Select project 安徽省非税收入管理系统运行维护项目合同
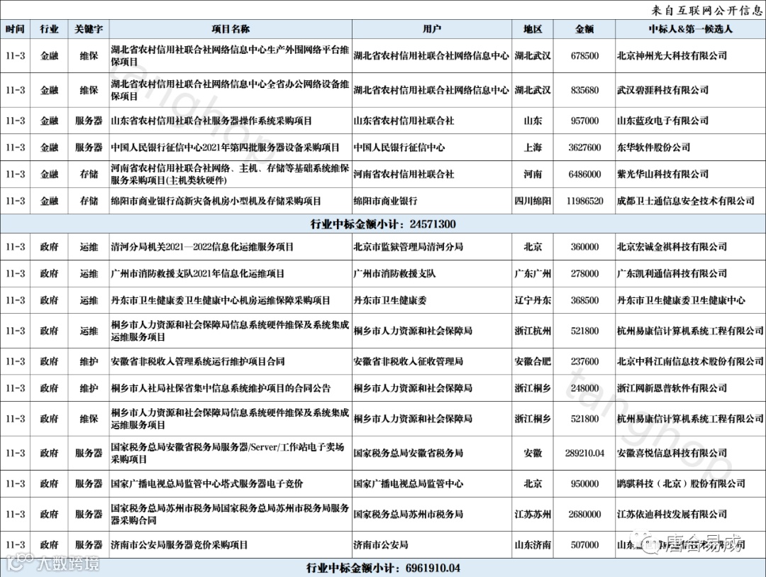Image resolution: width=766 pixels, height=577 pixels. [x=197, y=361]
